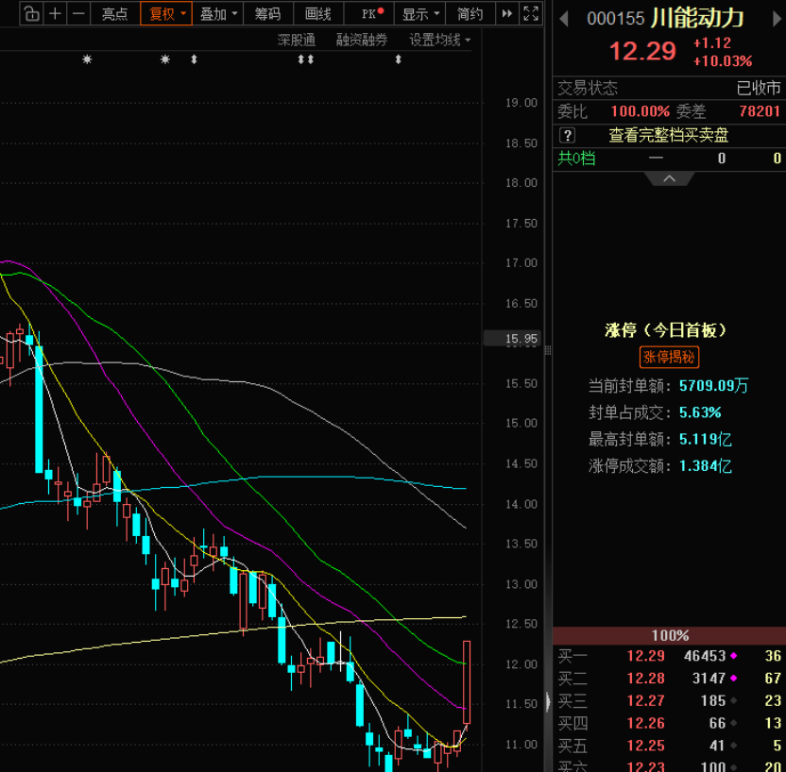Open the 显示 display dropdown
786x772 pixels.
tap(420, 13)
